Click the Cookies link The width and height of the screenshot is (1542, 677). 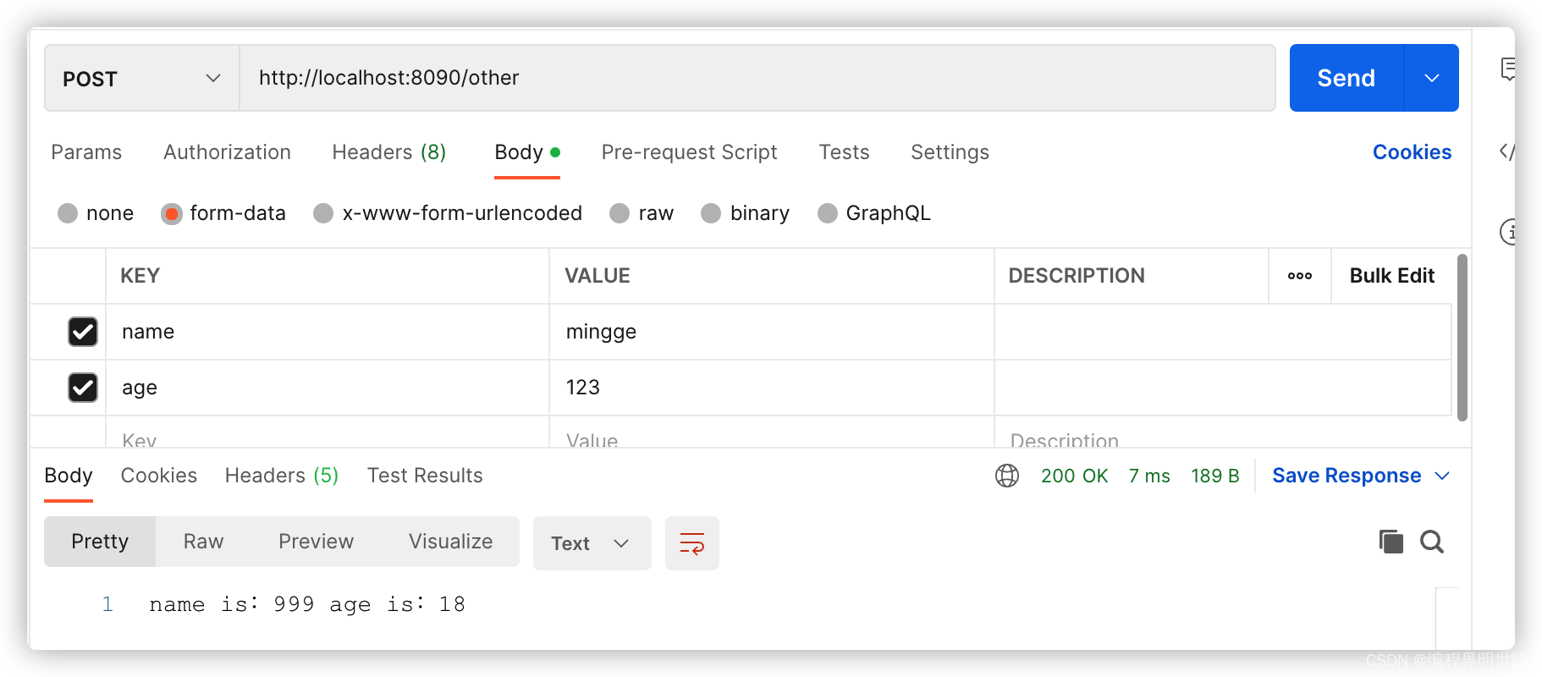tap(1411, 152)
